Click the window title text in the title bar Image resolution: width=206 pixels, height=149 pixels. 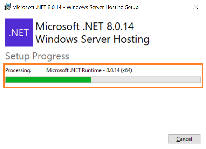coord(75,7)
